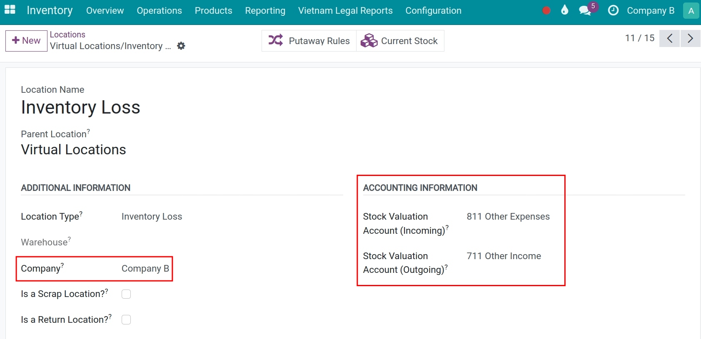Click the Accounting Information section heading

[x=420, y=188]
